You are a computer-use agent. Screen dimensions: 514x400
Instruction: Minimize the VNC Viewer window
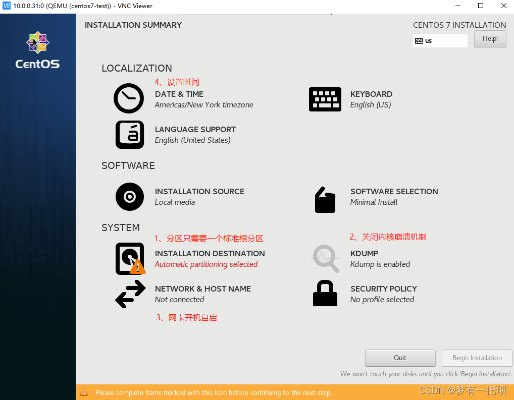(458, 6)
